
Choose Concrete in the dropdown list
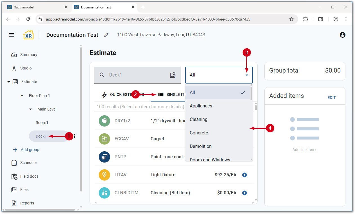(x=199, y=133)
